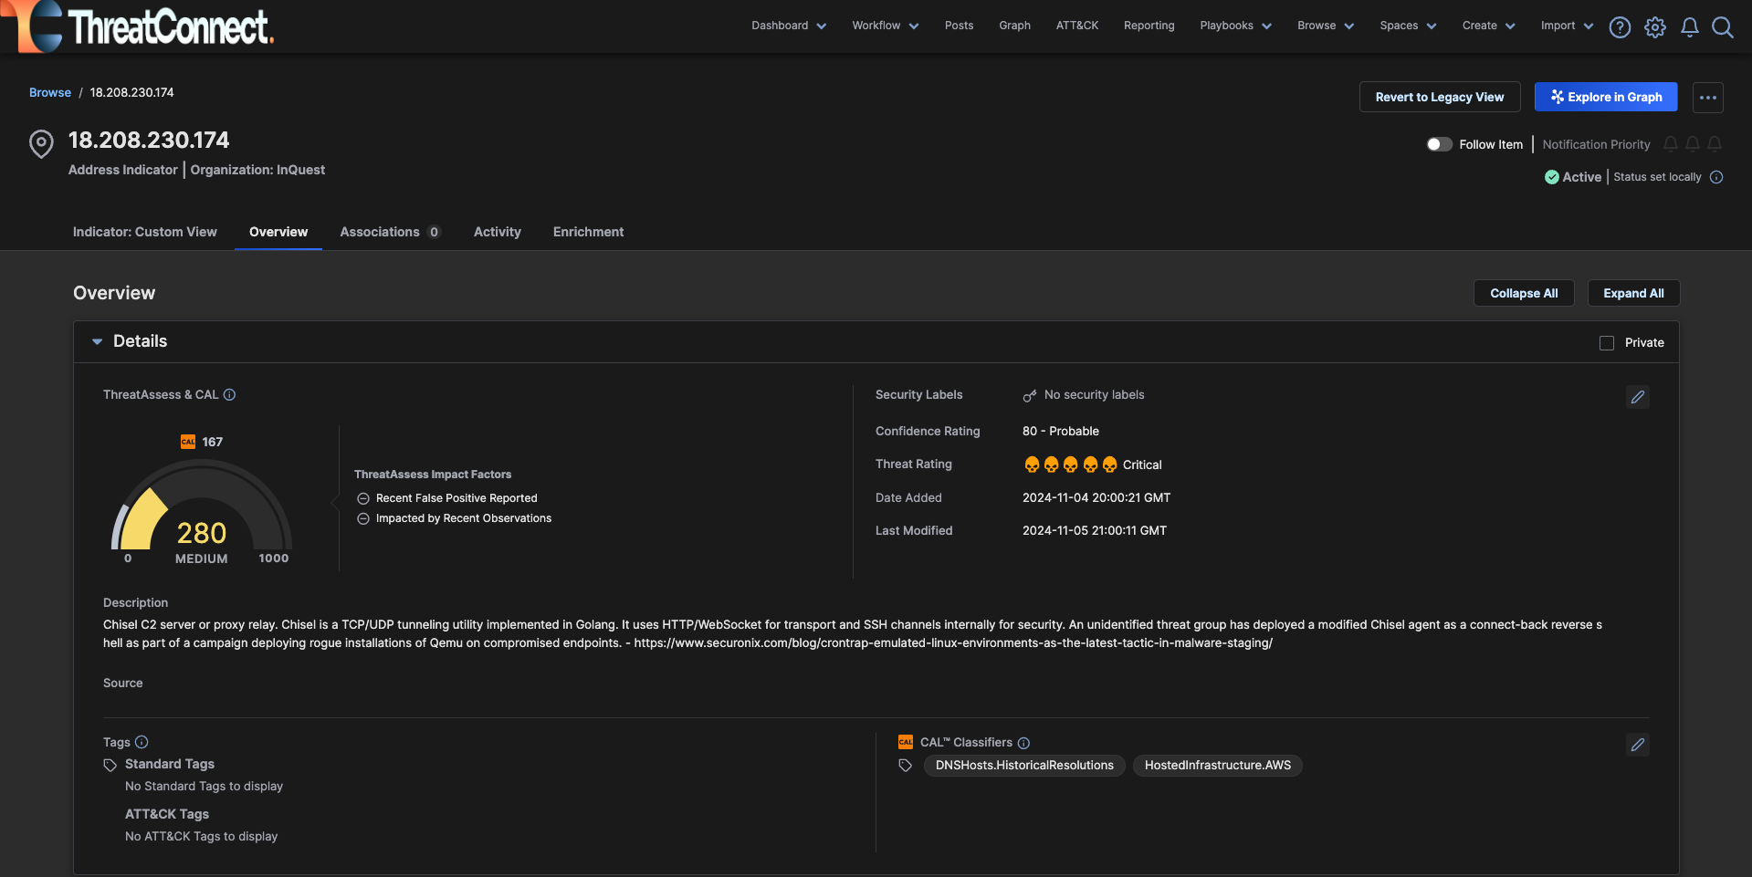Click the Impacted by Recent Observations minus icon
1752x877 pixels.
coord(363,518)
